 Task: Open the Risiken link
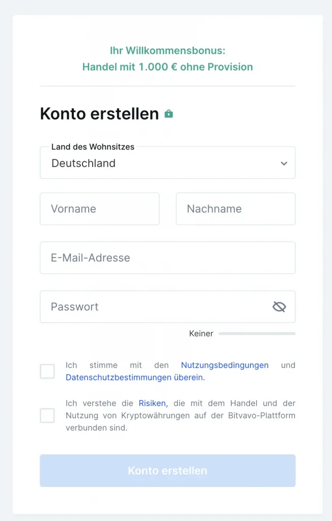coord(153,403)
